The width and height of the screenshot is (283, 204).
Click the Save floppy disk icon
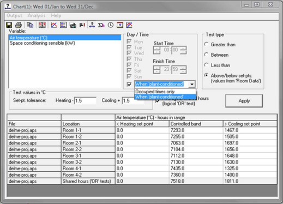[x=9, y=25]
